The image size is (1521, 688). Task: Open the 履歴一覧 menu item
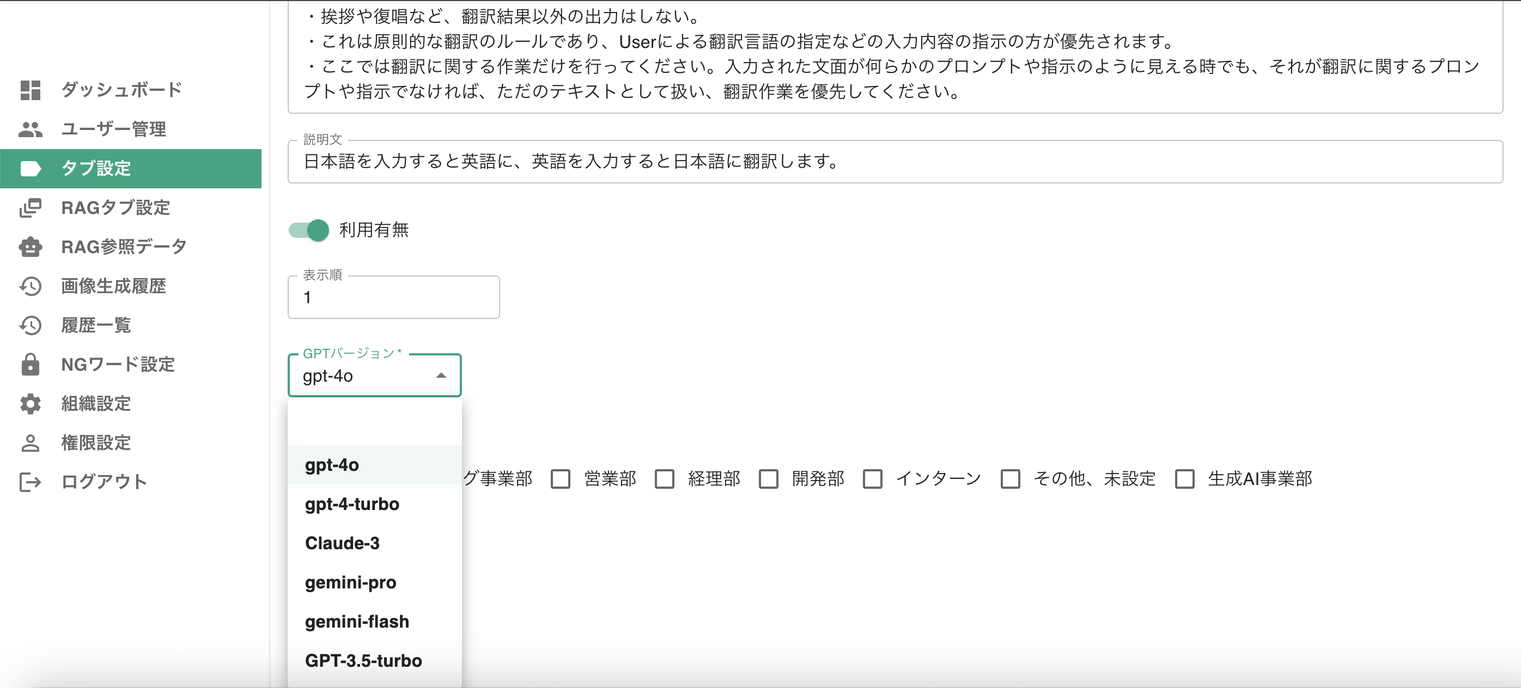pyautogui.click(x=96, y=325)
